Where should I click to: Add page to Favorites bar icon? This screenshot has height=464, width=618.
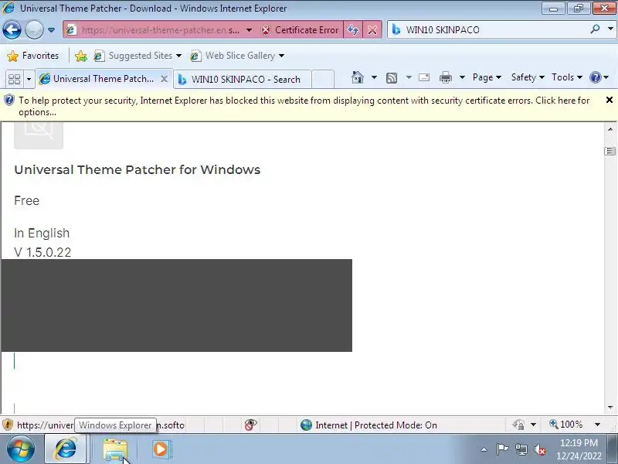tap(81, 56)
